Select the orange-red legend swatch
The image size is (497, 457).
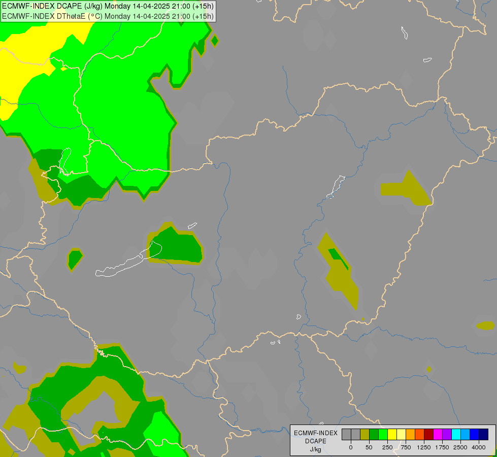pos(420,435)
